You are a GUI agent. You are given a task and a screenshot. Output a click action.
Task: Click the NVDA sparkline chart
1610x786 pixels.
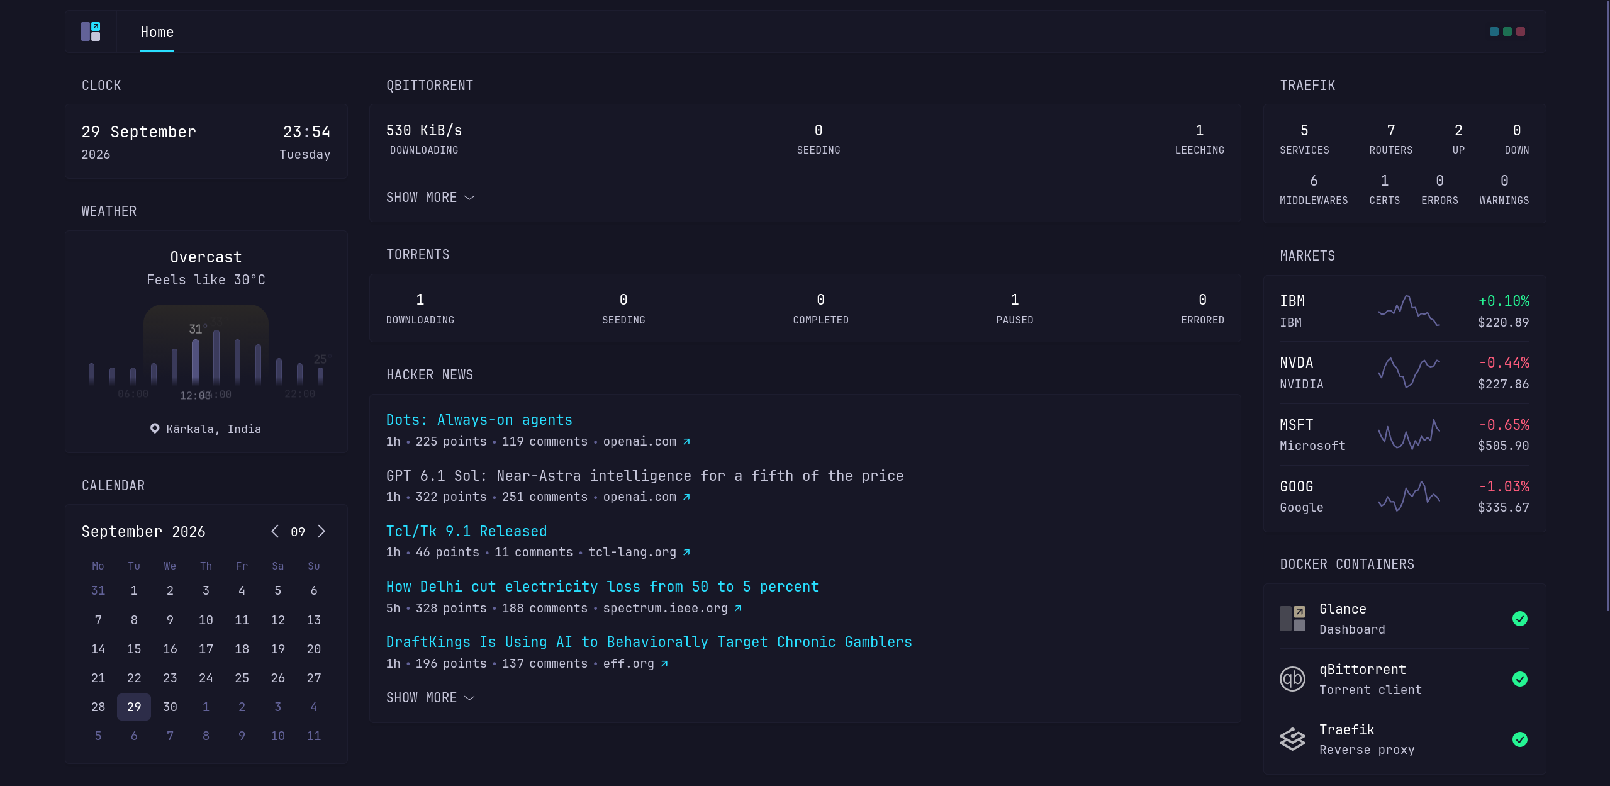(x=1409, y=372)
